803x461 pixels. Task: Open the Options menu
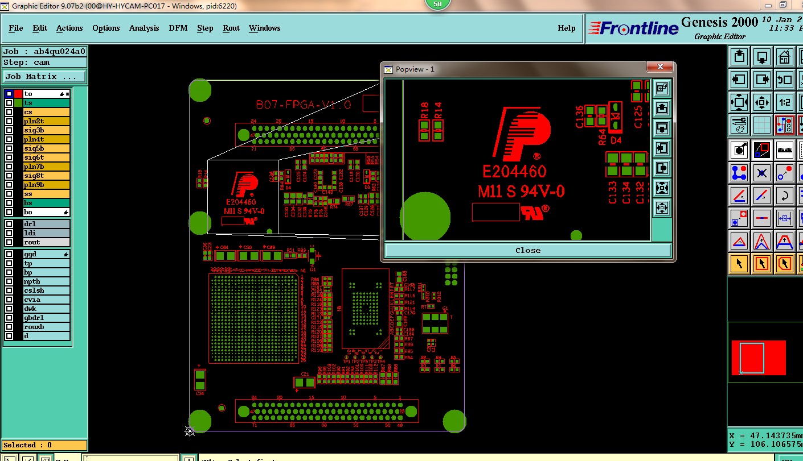tap(106, 28)
